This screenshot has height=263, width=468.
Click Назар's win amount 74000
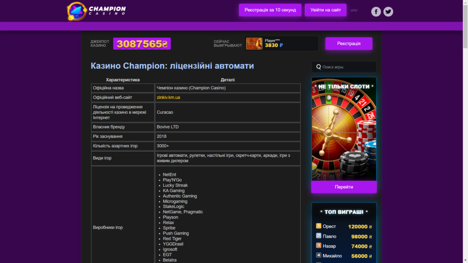click(362, 246)
